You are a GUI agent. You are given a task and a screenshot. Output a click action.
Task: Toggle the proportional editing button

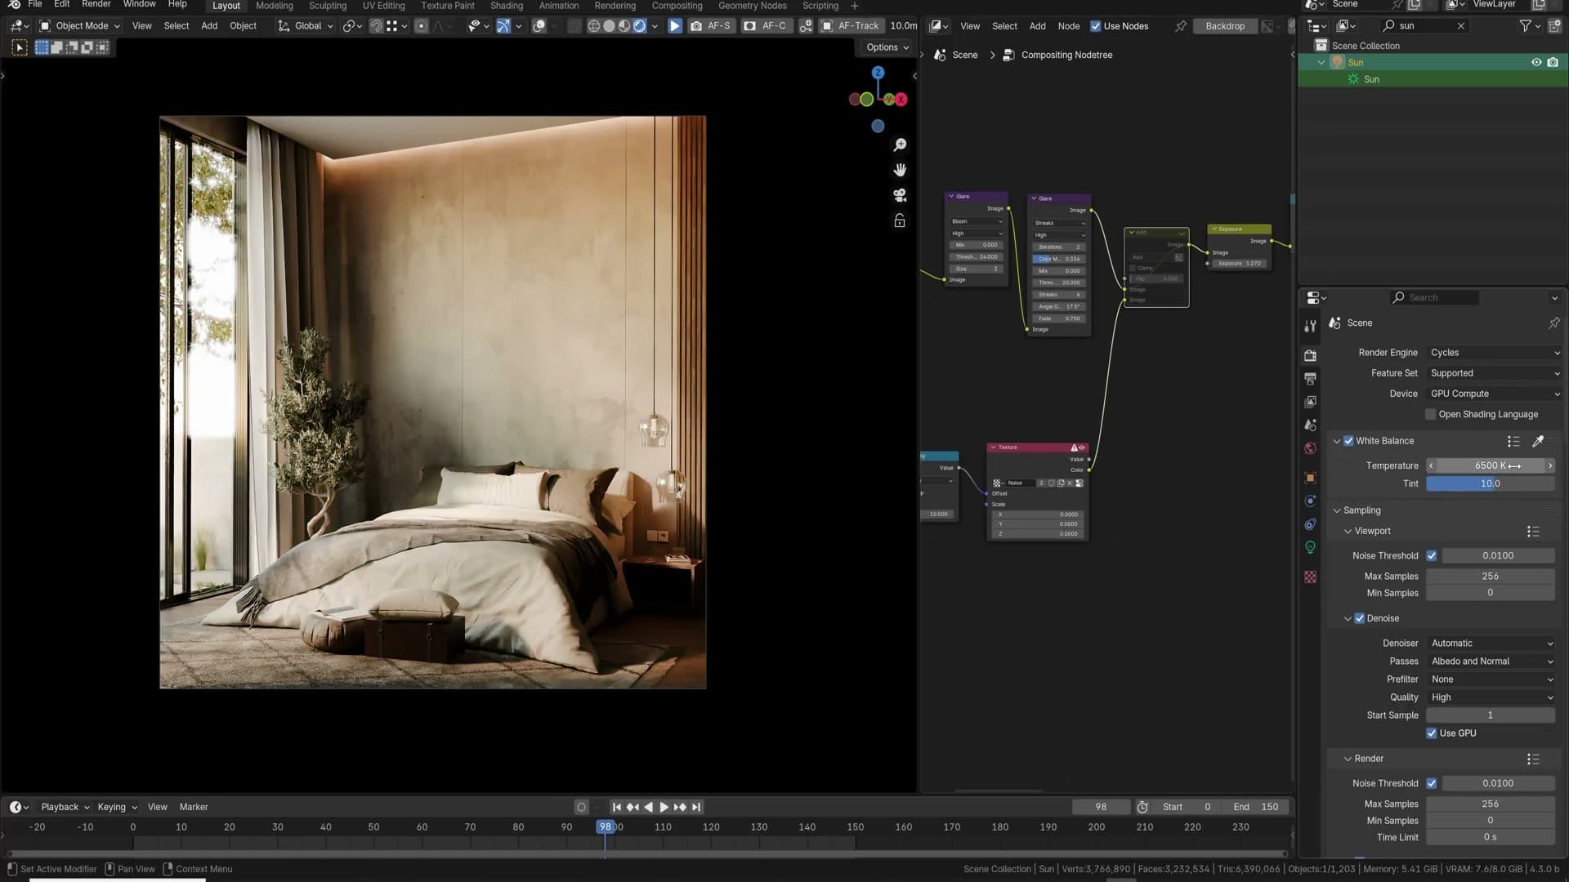[421, 26]
